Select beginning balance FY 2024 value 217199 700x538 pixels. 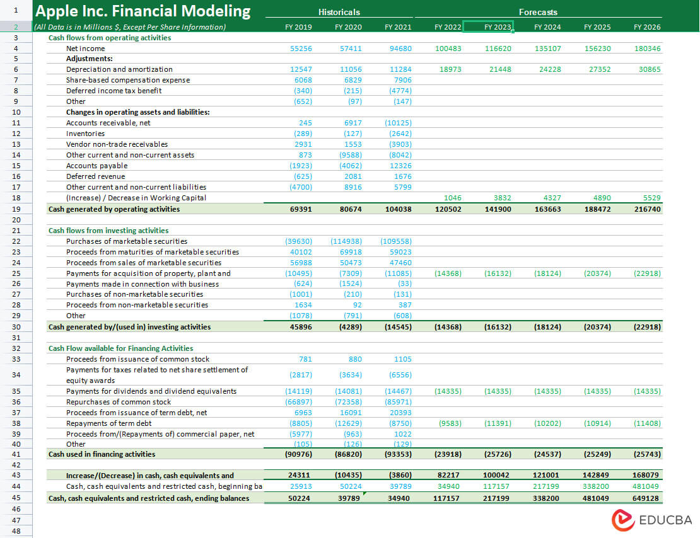547,486
